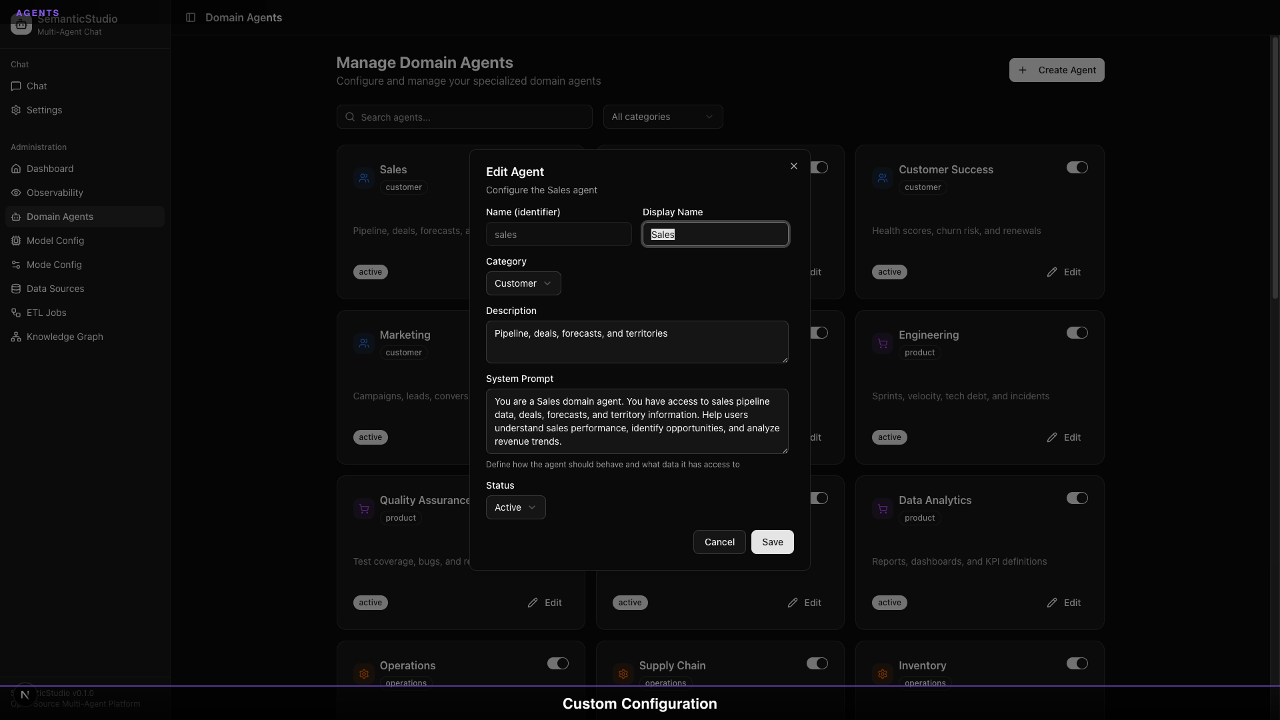
Task: Click the Create Agent button
Action: click(x=1056, y=69)
